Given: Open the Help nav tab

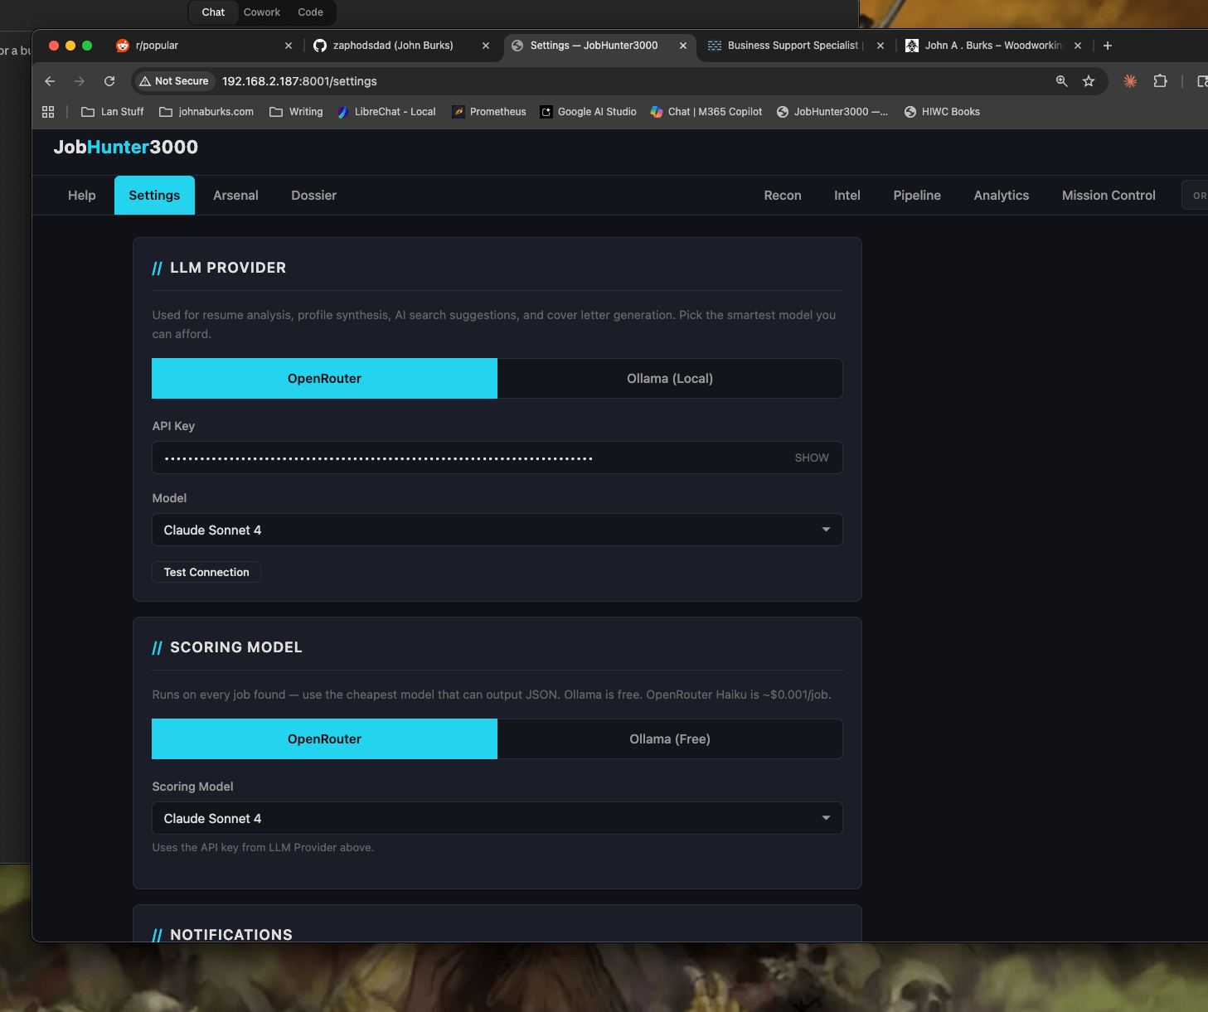Looking at the screenshot, I should click(82, 196).
